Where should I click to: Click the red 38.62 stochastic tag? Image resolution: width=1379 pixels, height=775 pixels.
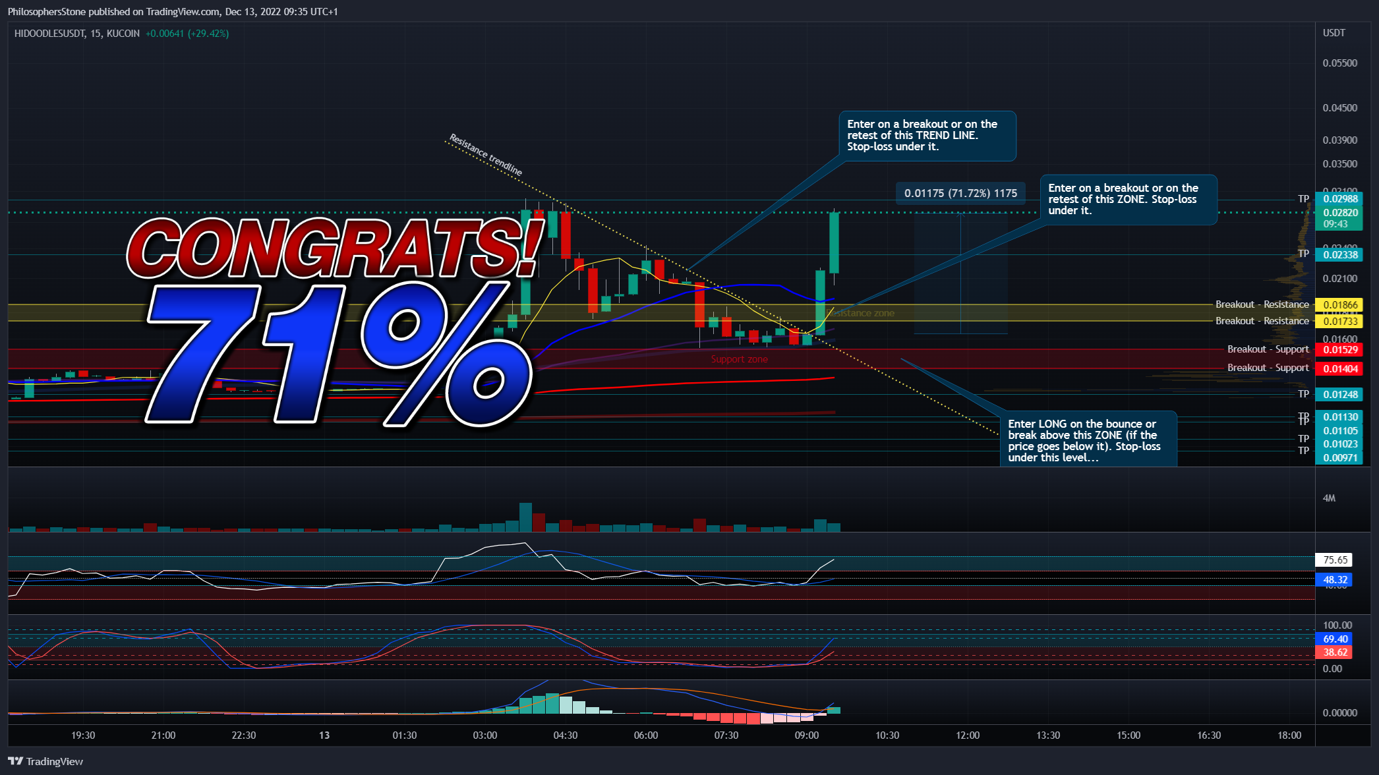point(1334,652)
